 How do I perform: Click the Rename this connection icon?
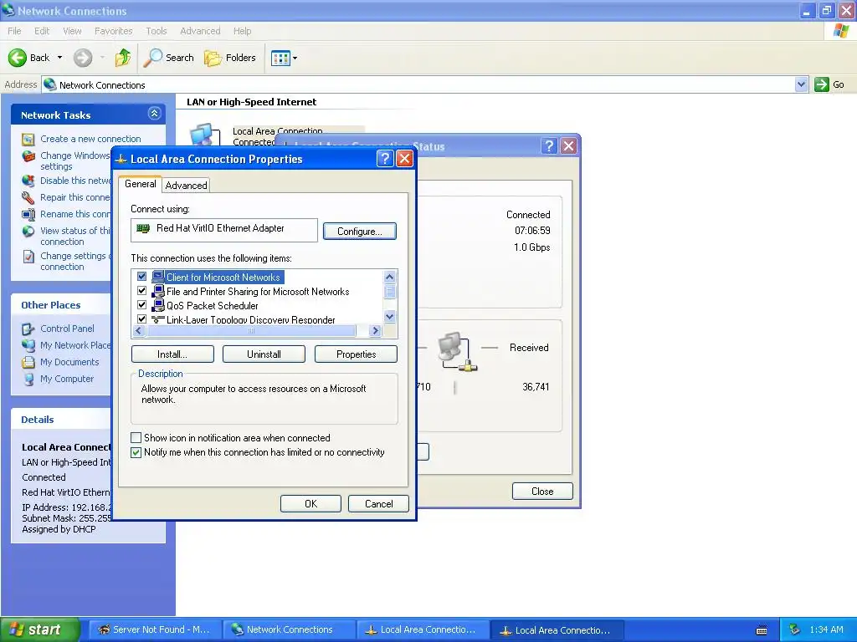(x=28, y=215)
